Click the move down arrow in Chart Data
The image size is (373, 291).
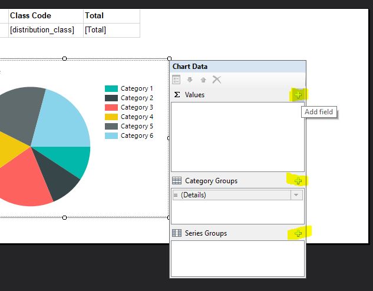190,80
